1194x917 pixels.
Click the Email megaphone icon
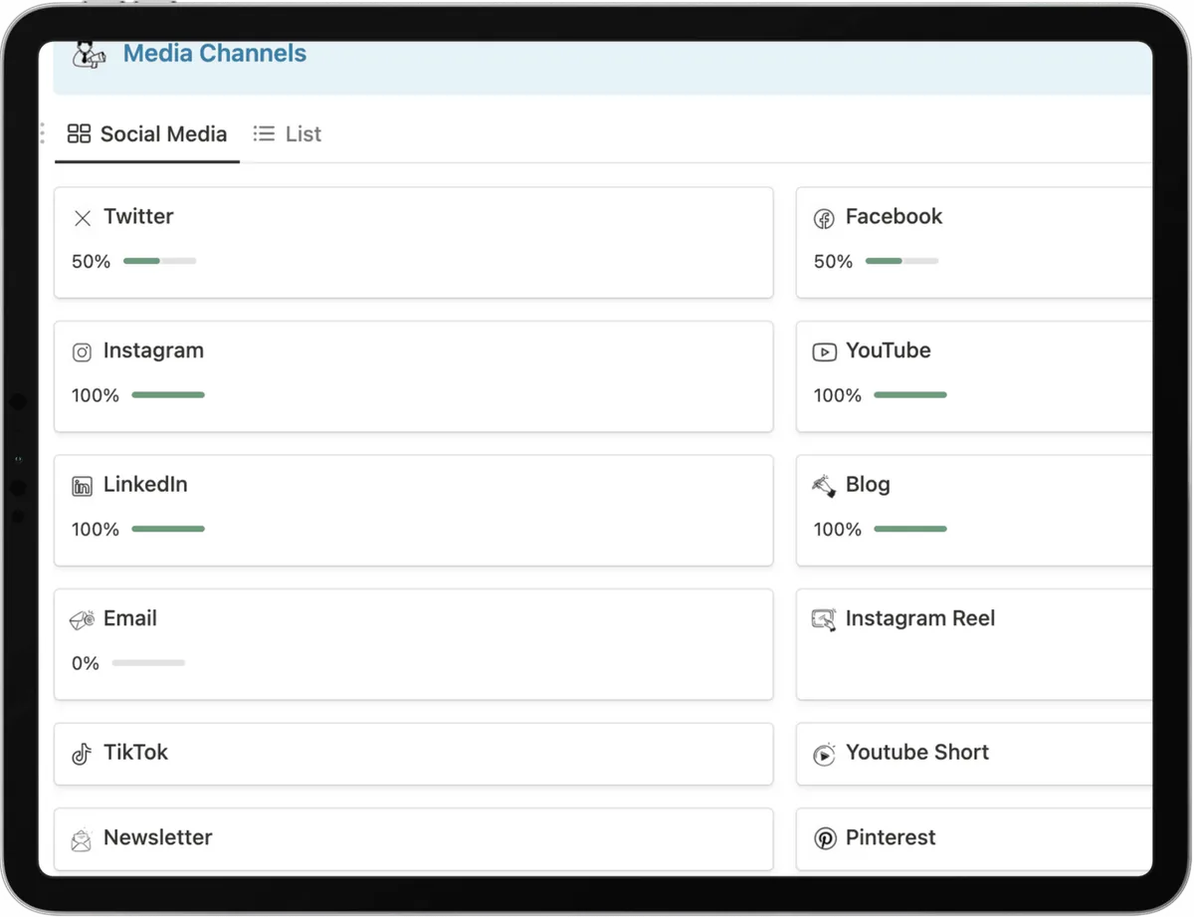tap(83, 620)
